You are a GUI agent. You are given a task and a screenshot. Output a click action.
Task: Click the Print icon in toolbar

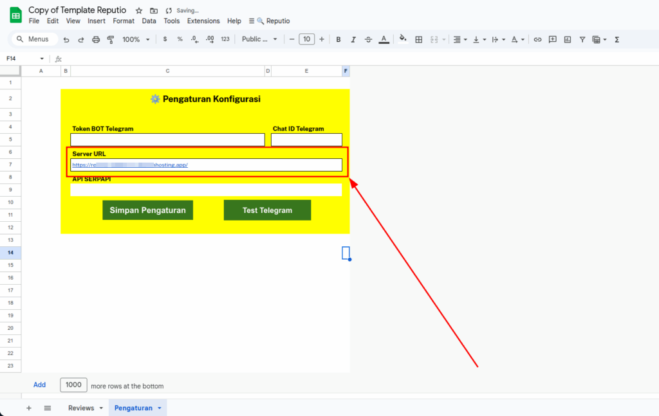point(96,39)
